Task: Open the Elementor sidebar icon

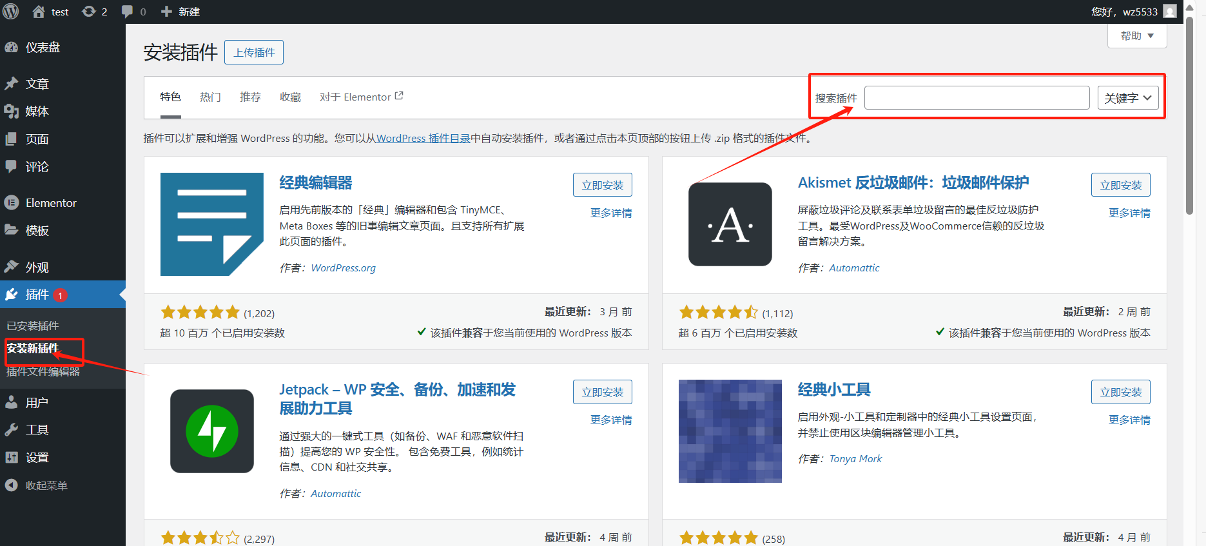Action: point(12,202)
